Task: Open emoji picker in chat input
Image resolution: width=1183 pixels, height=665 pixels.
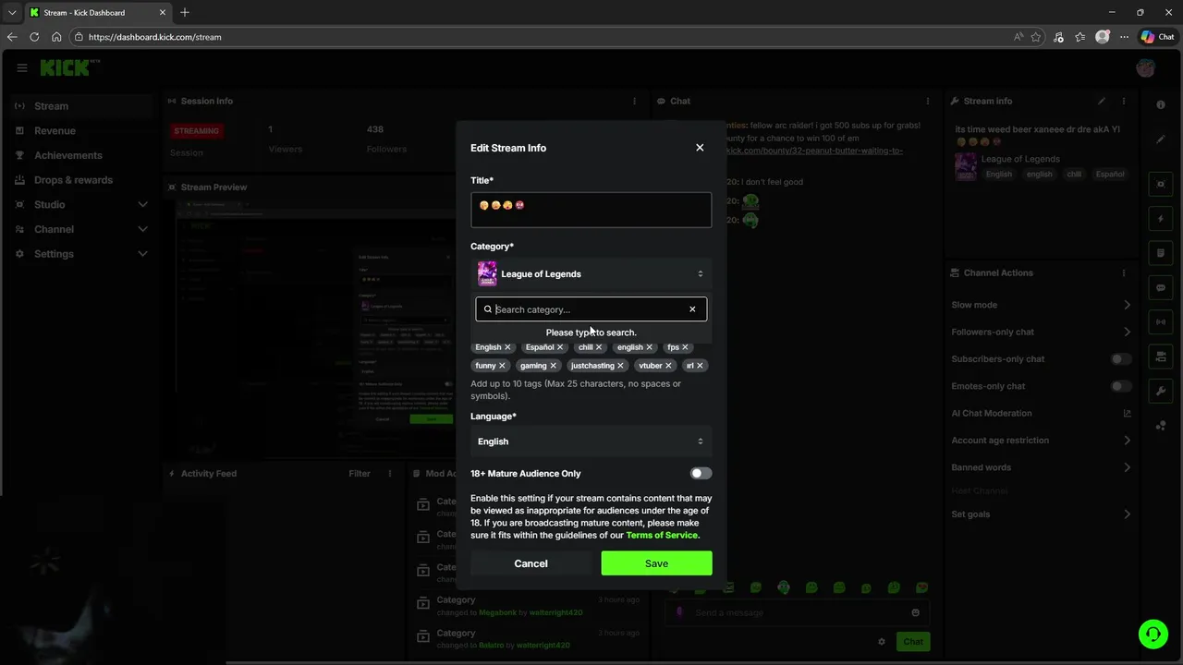Action: click(x=915, y=612)
